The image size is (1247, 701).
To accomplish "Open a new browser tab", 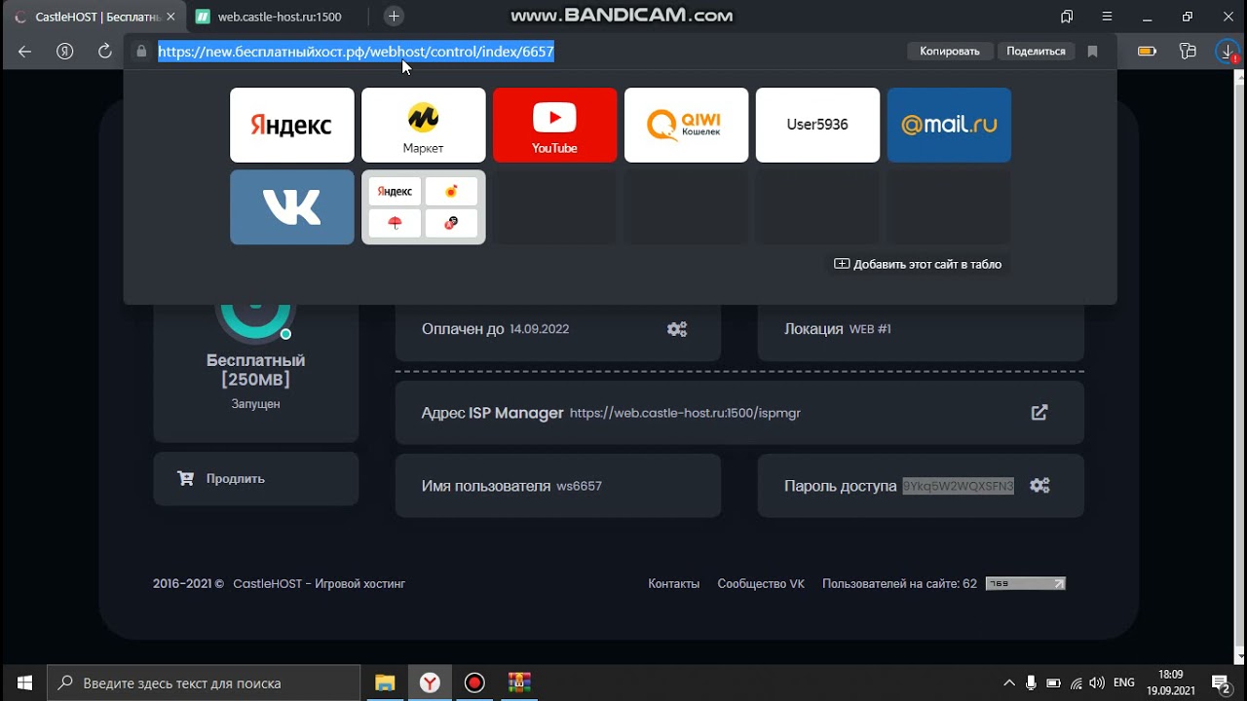I will click(x=394, y=17).
